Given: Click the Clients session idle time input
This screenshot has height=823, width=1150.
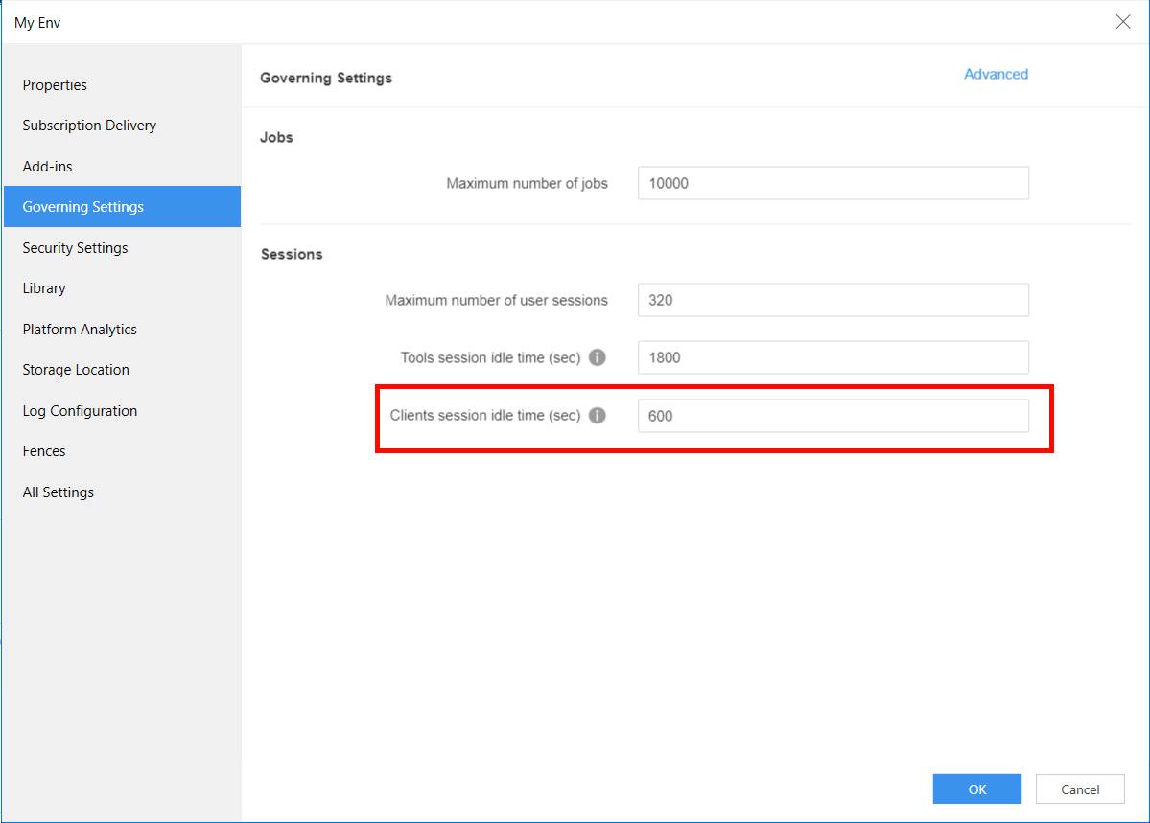Looking at the screenshot, I should pos(833,417).
